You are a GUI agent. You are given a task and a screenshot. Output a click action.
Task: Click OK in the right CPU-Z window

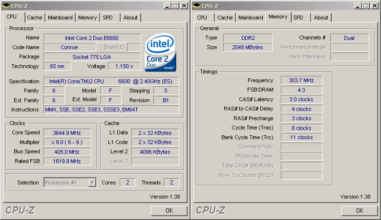[360, 211]
